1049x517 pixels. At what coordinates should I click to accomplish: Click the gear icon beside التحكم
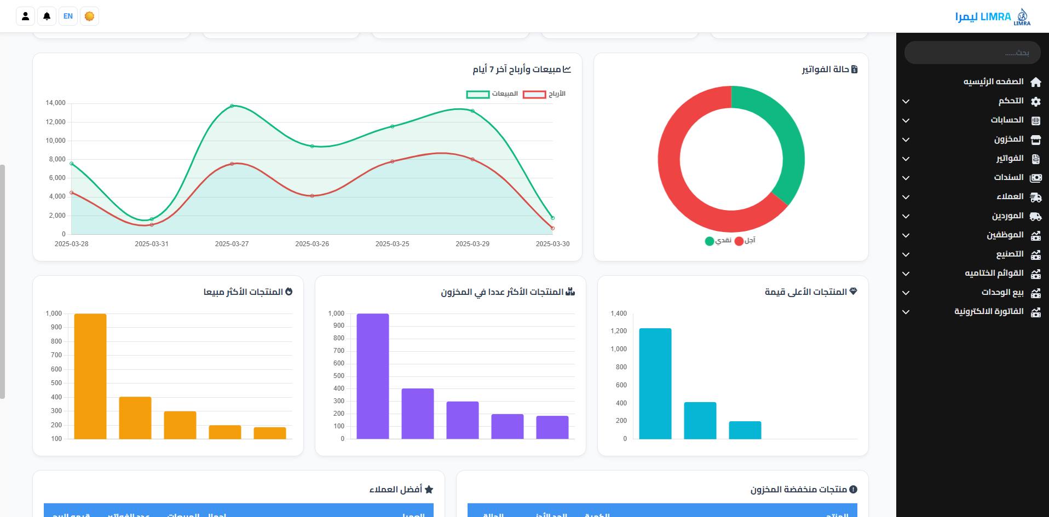(x=1035, y=101)
